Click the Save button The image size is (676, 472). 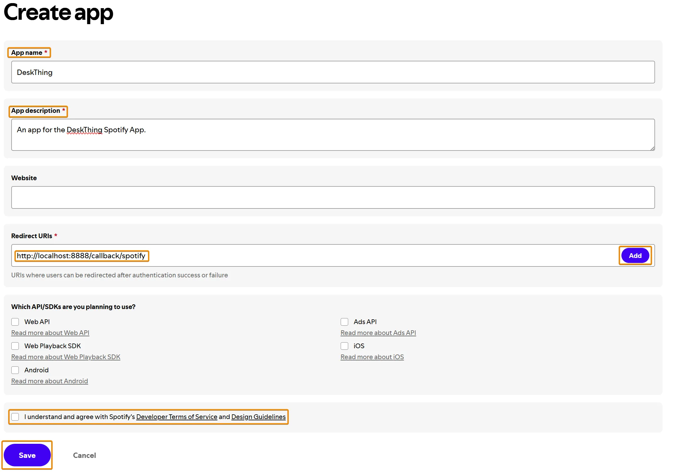(x=27, y=455)
